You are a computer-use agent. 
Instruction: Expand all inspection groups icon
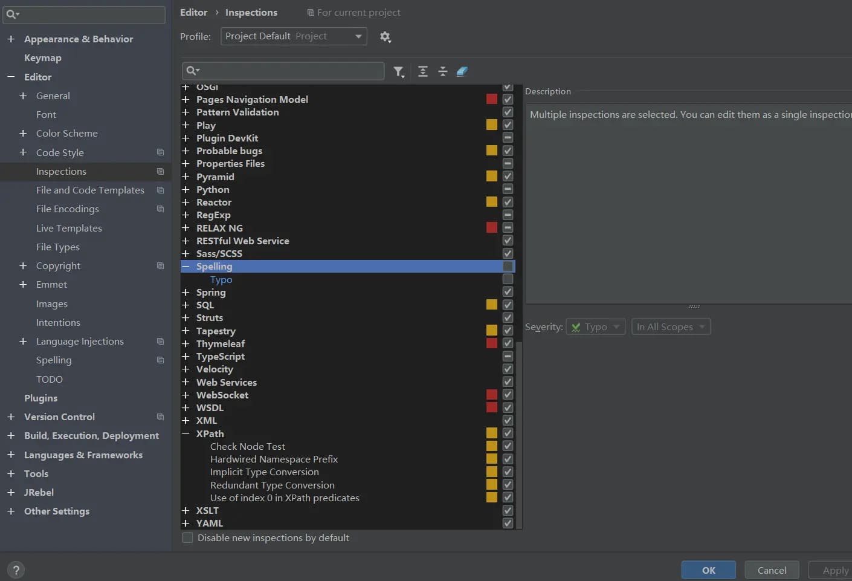click(x=423, y=71)
